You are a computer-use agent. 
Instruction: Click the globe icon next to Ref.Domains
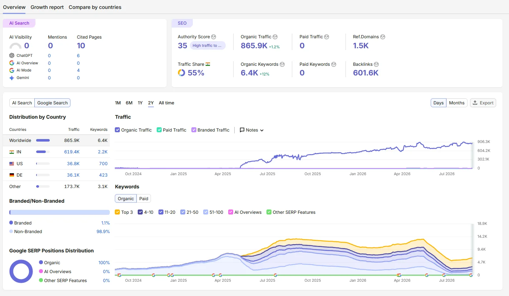point(382,37)
